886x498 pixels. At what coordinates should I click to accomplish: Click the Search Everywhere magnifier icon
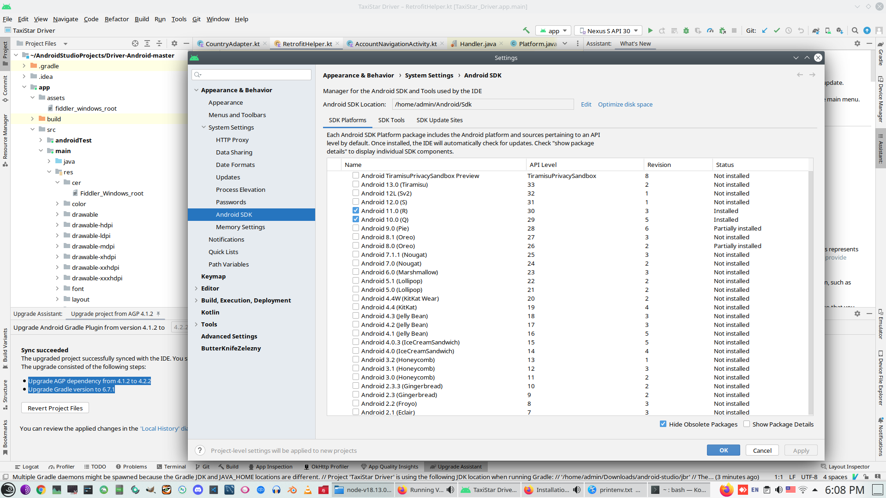(855, 31)
